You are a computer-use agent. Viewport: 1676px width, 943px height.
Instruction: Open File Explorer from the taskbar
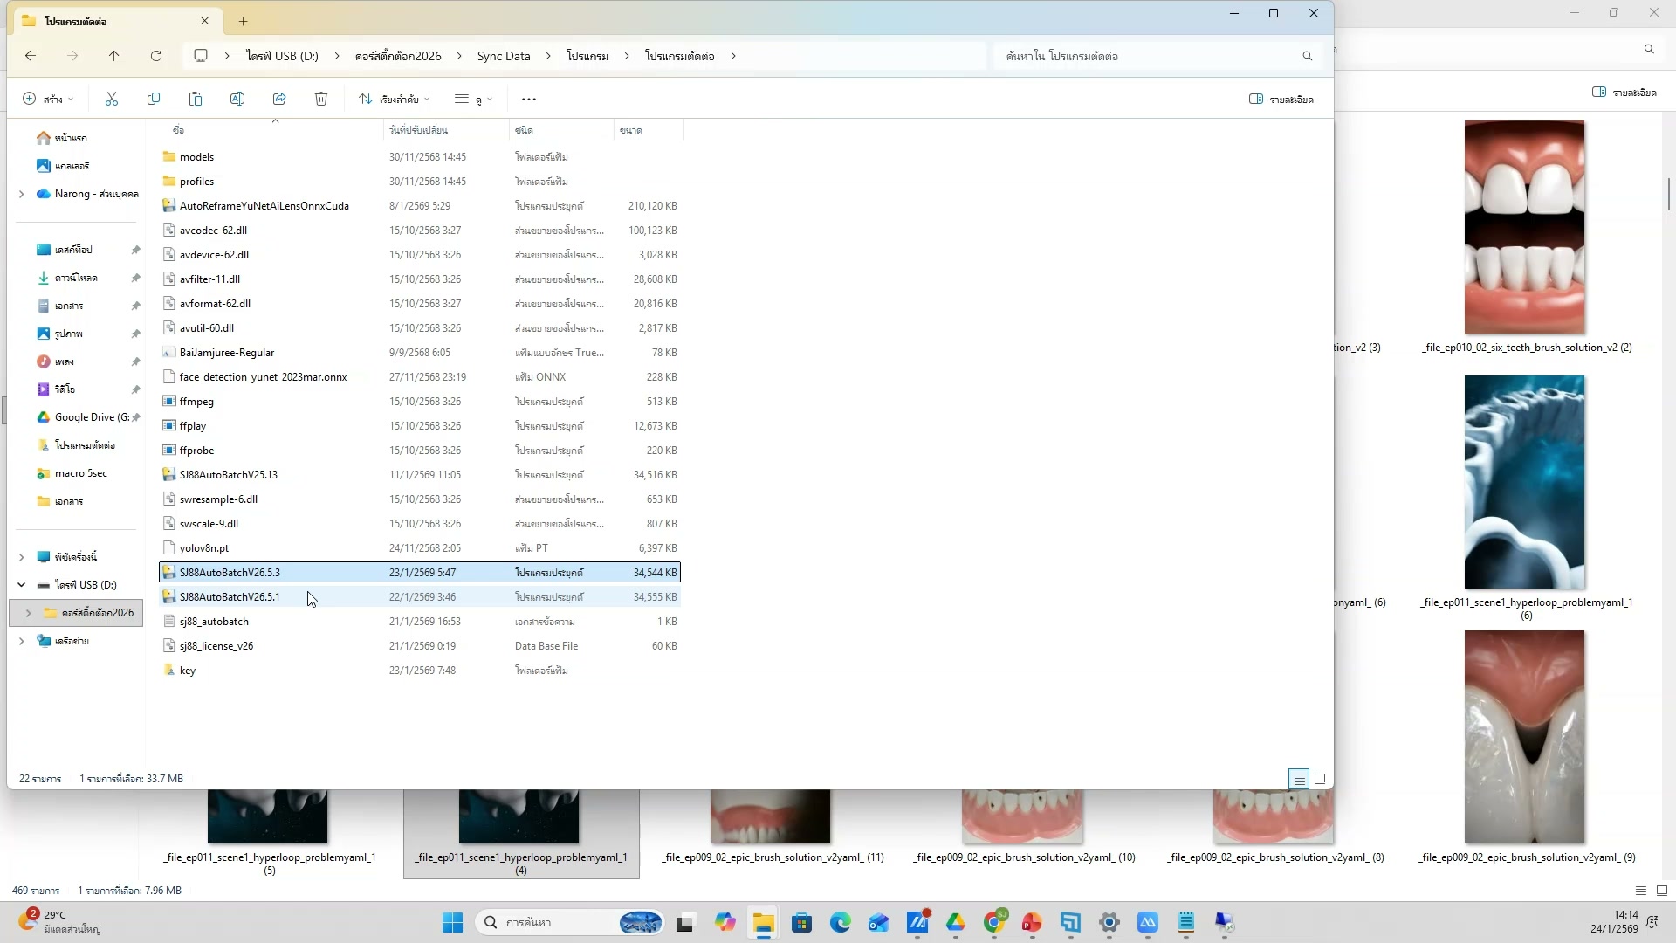coord(764,923)
